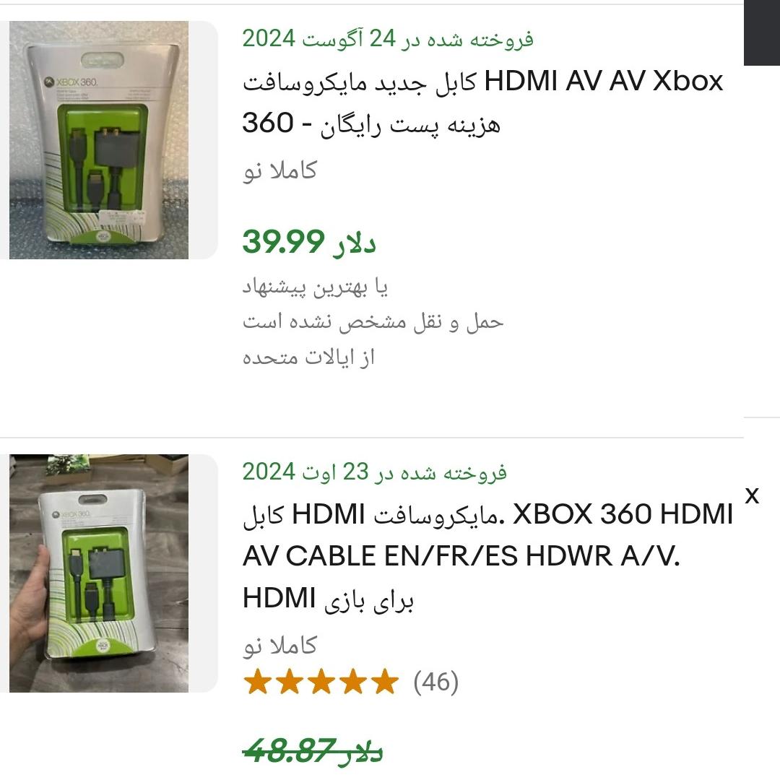Viewport: 780px width, 780px height.
Task: Click the rightmost orange rating star
Action: (x=385, y=682)
